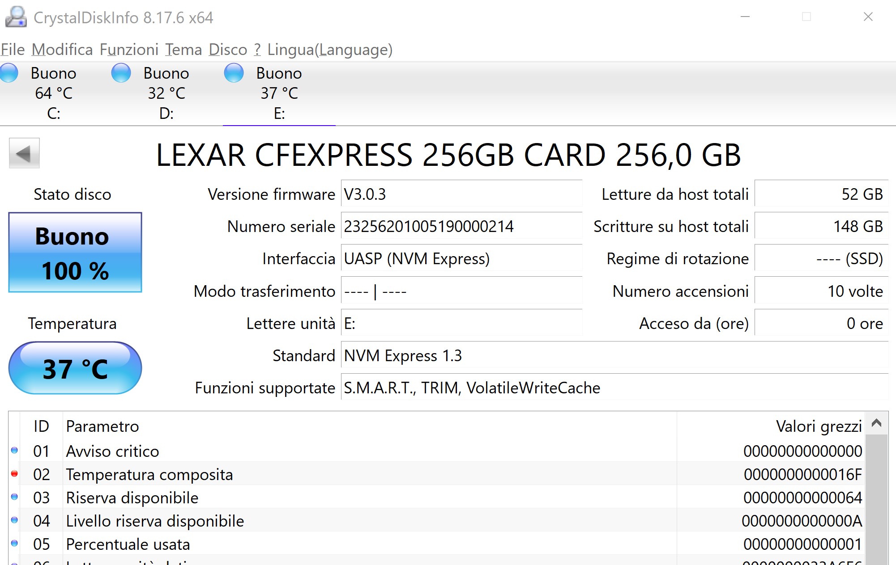
Task: Click the CrystalDiskInfo app icon in title bar
Action: pos(16,17)
